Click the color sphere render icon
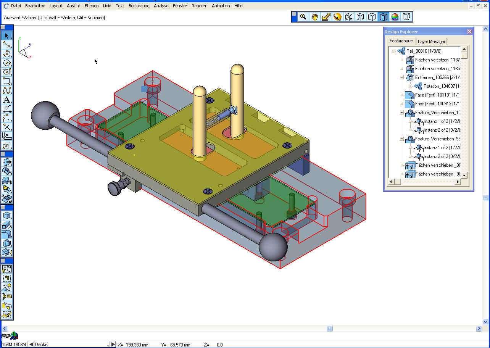Image resolution: width=490 pixels, height=348 pixels. pos(395,17)
